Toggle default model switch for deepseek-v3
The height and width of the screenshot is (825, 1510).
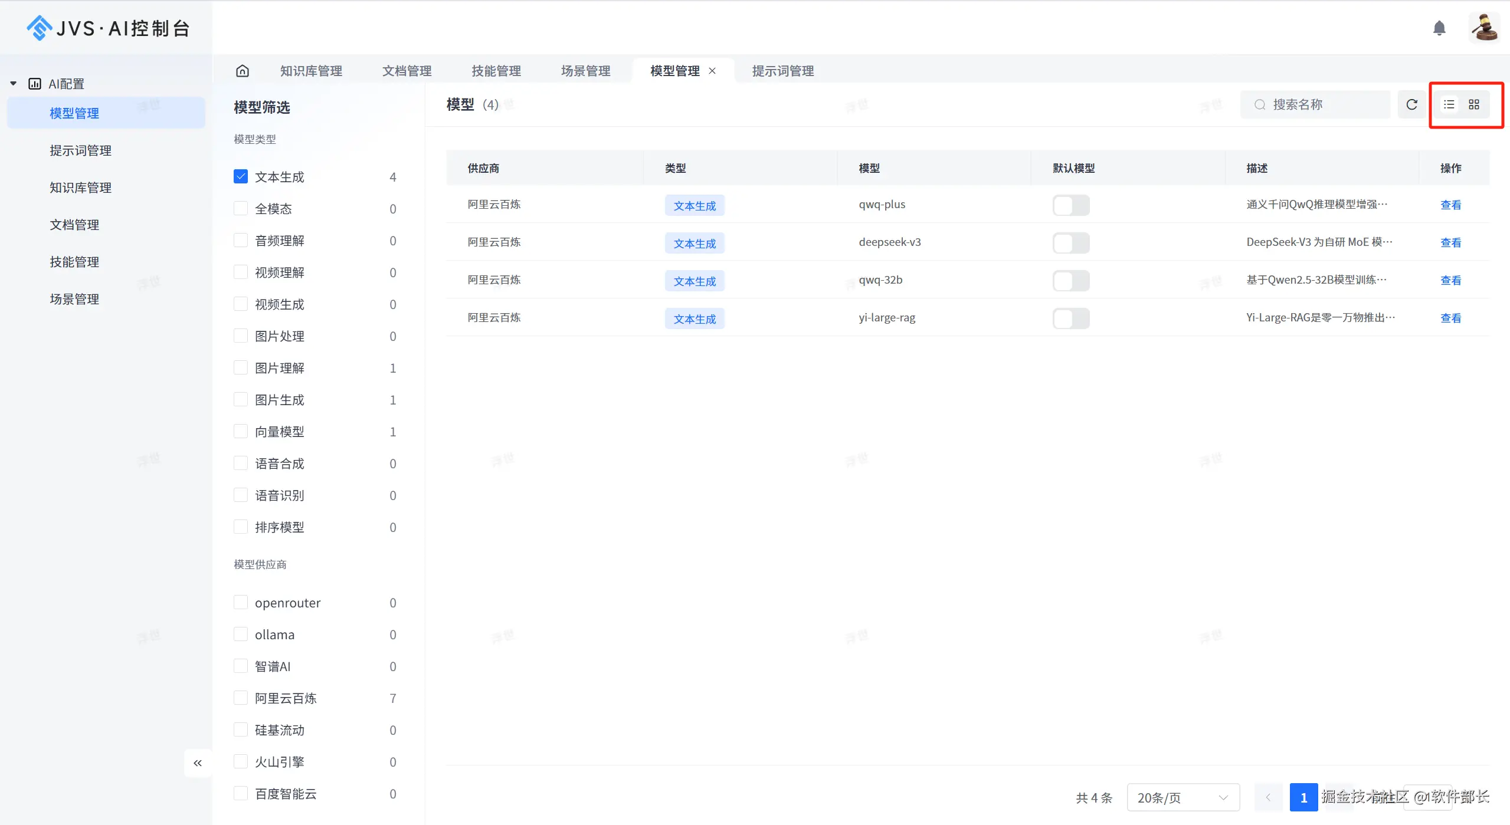1070,242
